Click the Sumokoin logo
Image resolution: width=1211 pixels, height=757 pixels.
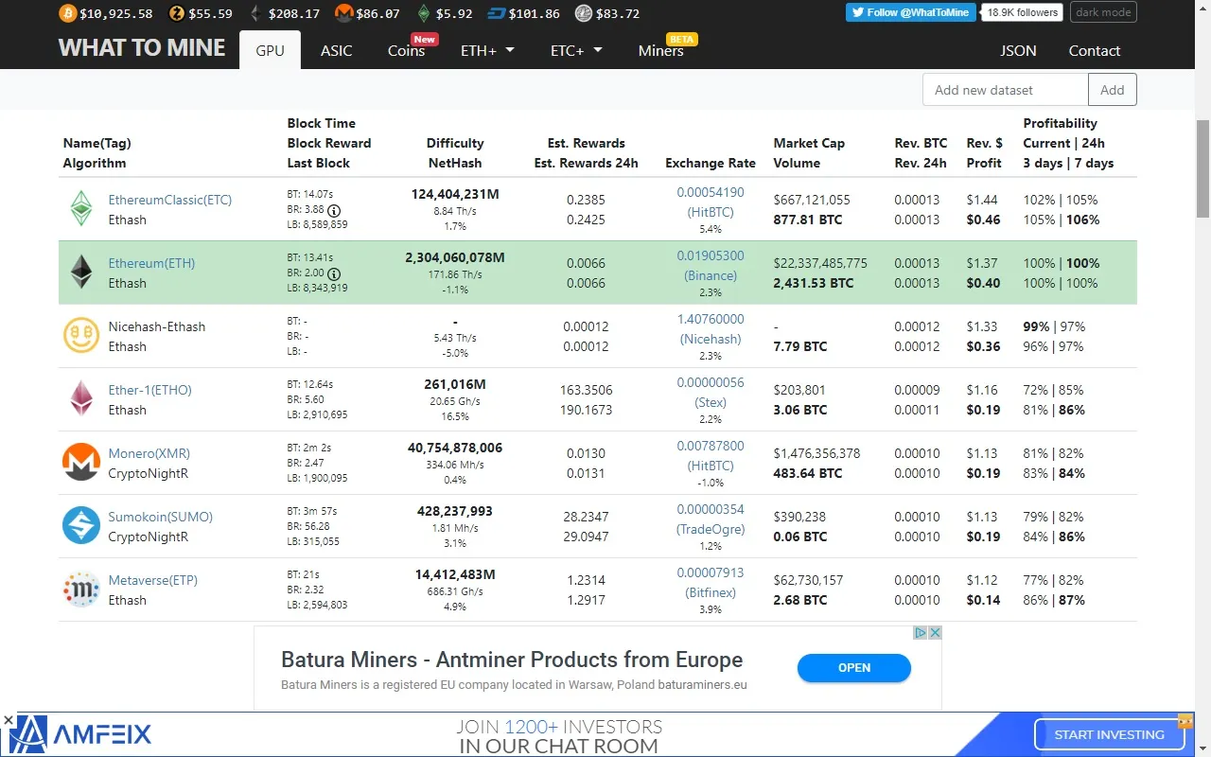(81, 525)
